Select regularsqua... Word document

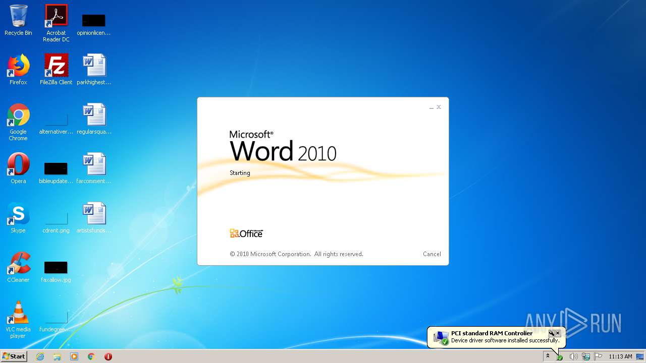[x=94, y=119]
